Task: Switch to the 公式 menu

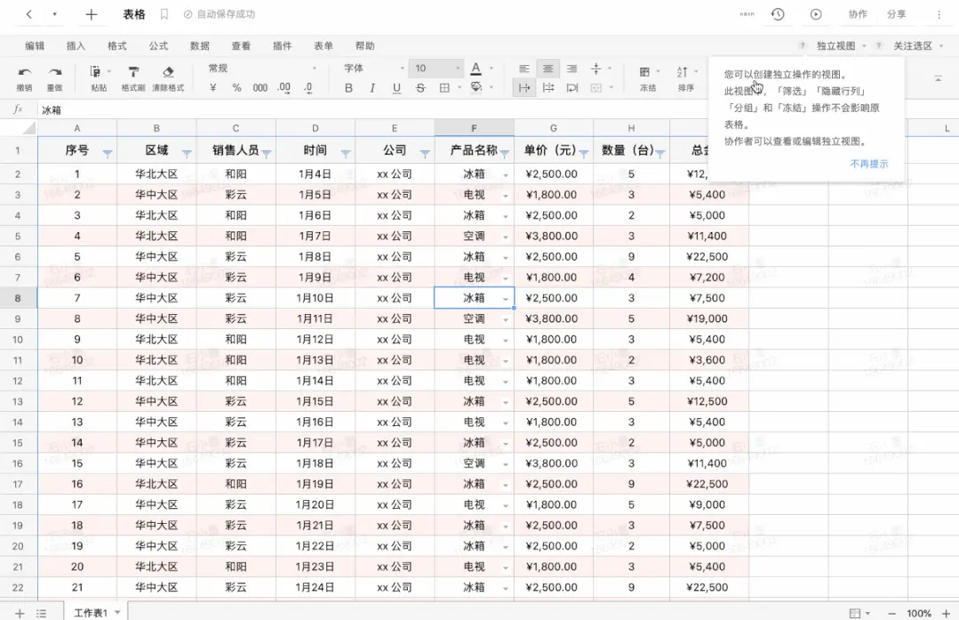Action: (158, 45)
